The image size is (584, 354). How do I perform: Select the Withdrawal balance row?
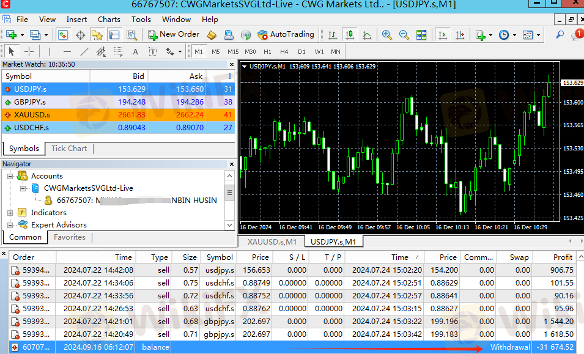(x=293, y=347)
